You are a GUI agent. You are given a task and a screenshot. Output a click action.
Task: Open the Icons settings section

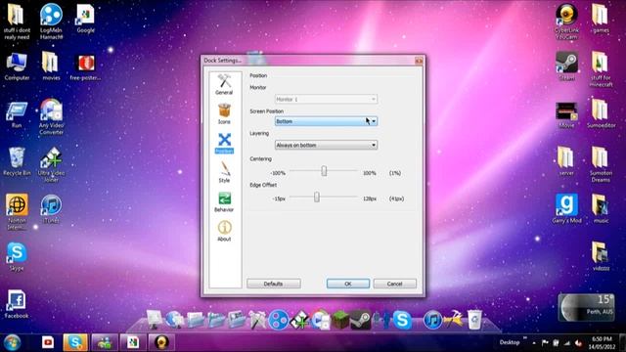point(224,113)
